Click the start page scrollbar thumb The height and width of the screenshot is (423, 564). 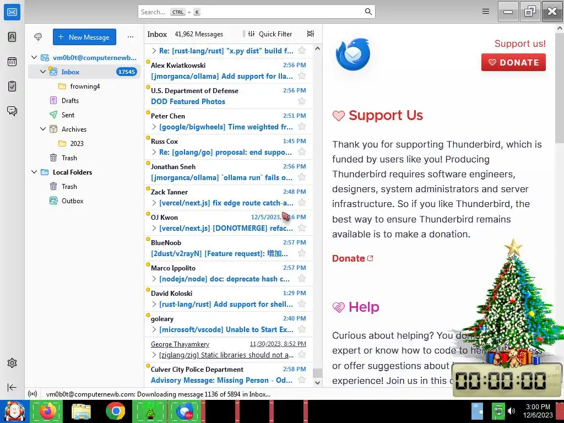click(x=560, y=87)
